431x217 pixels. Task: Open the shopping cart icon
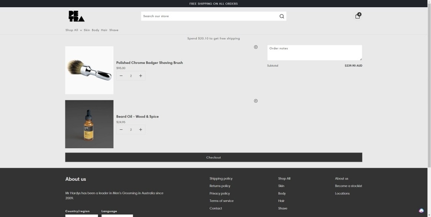tap(357, 16)
